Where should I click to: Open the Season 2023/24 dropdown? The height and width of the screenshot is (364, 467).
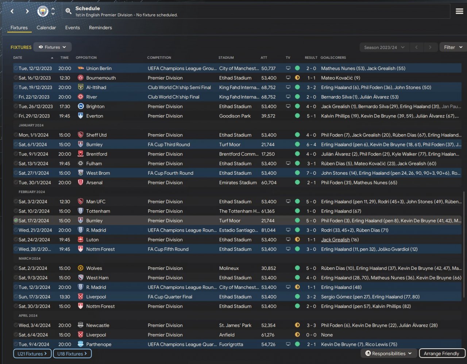pyautogui.click(x=384, y=47)
